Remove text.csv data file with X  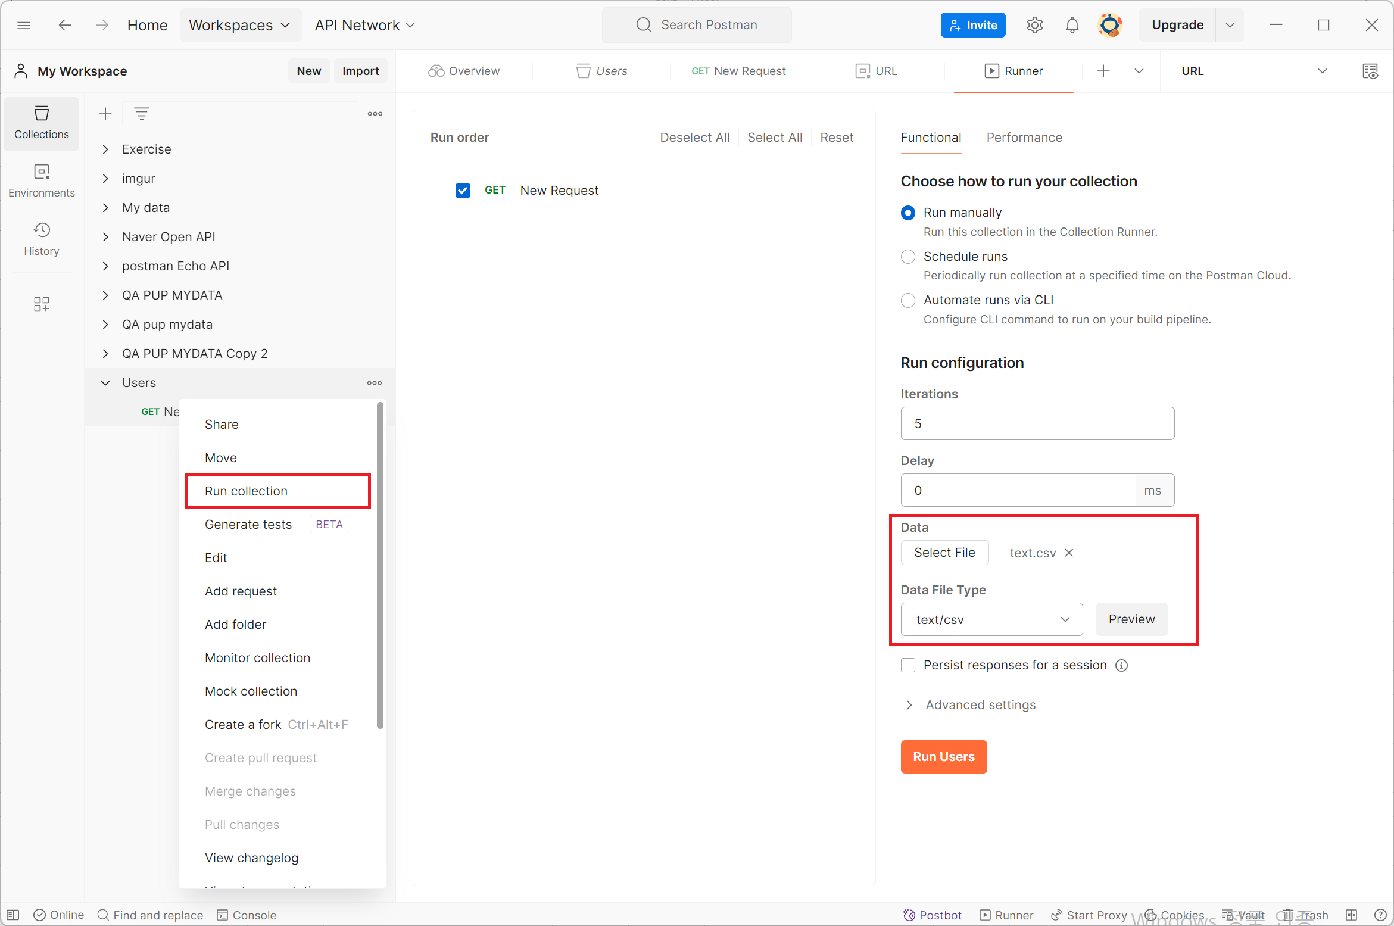pos(1069,553)
